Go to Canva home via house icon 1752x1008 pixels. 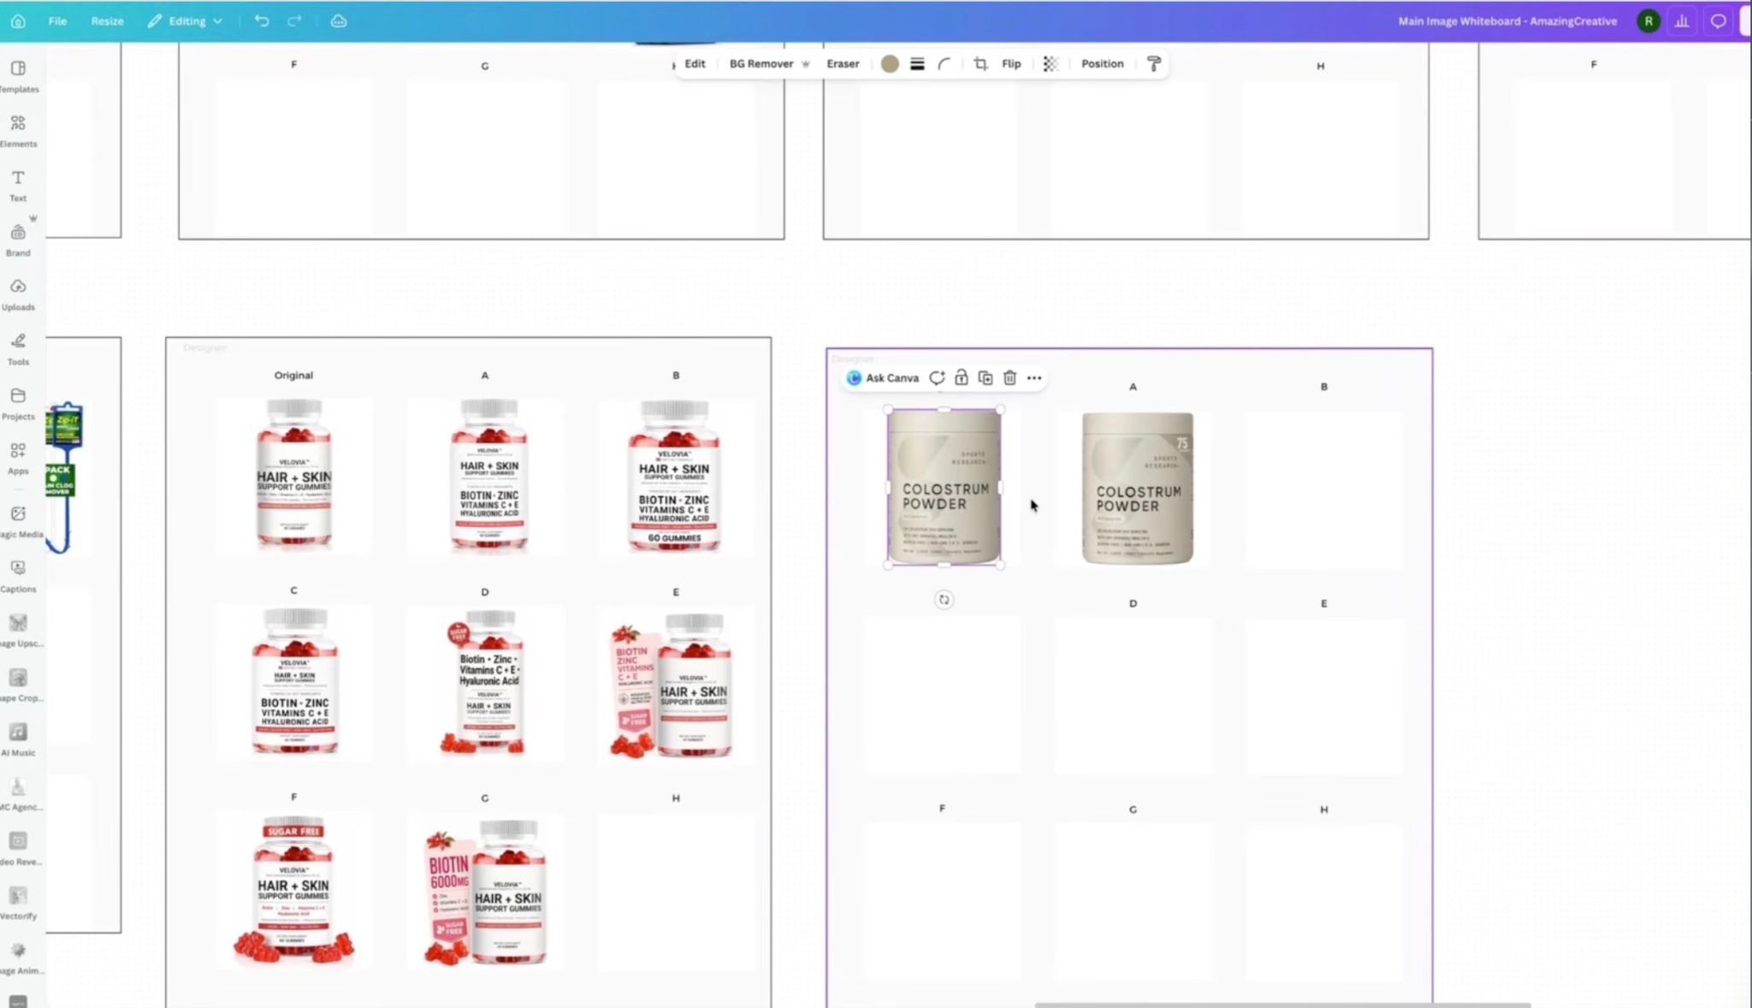click(18, 21)
